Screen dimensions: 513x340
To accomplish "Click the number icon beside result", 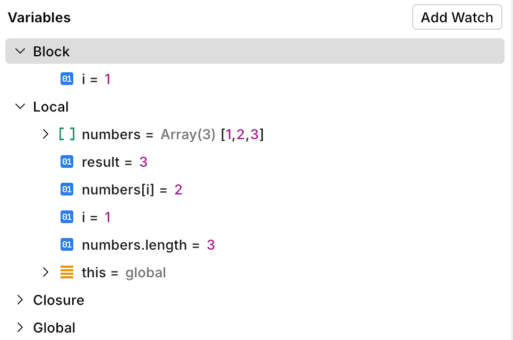I will click(x=66, y=162).
